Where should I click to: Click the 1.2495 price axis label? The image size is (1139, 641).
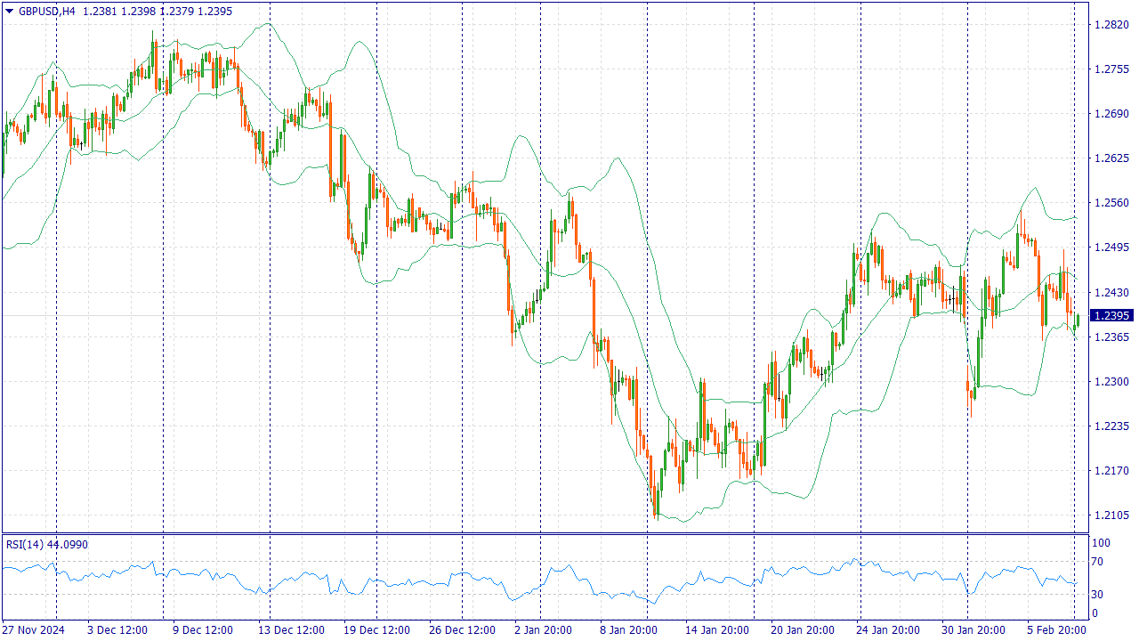[x=1111, y=247]
